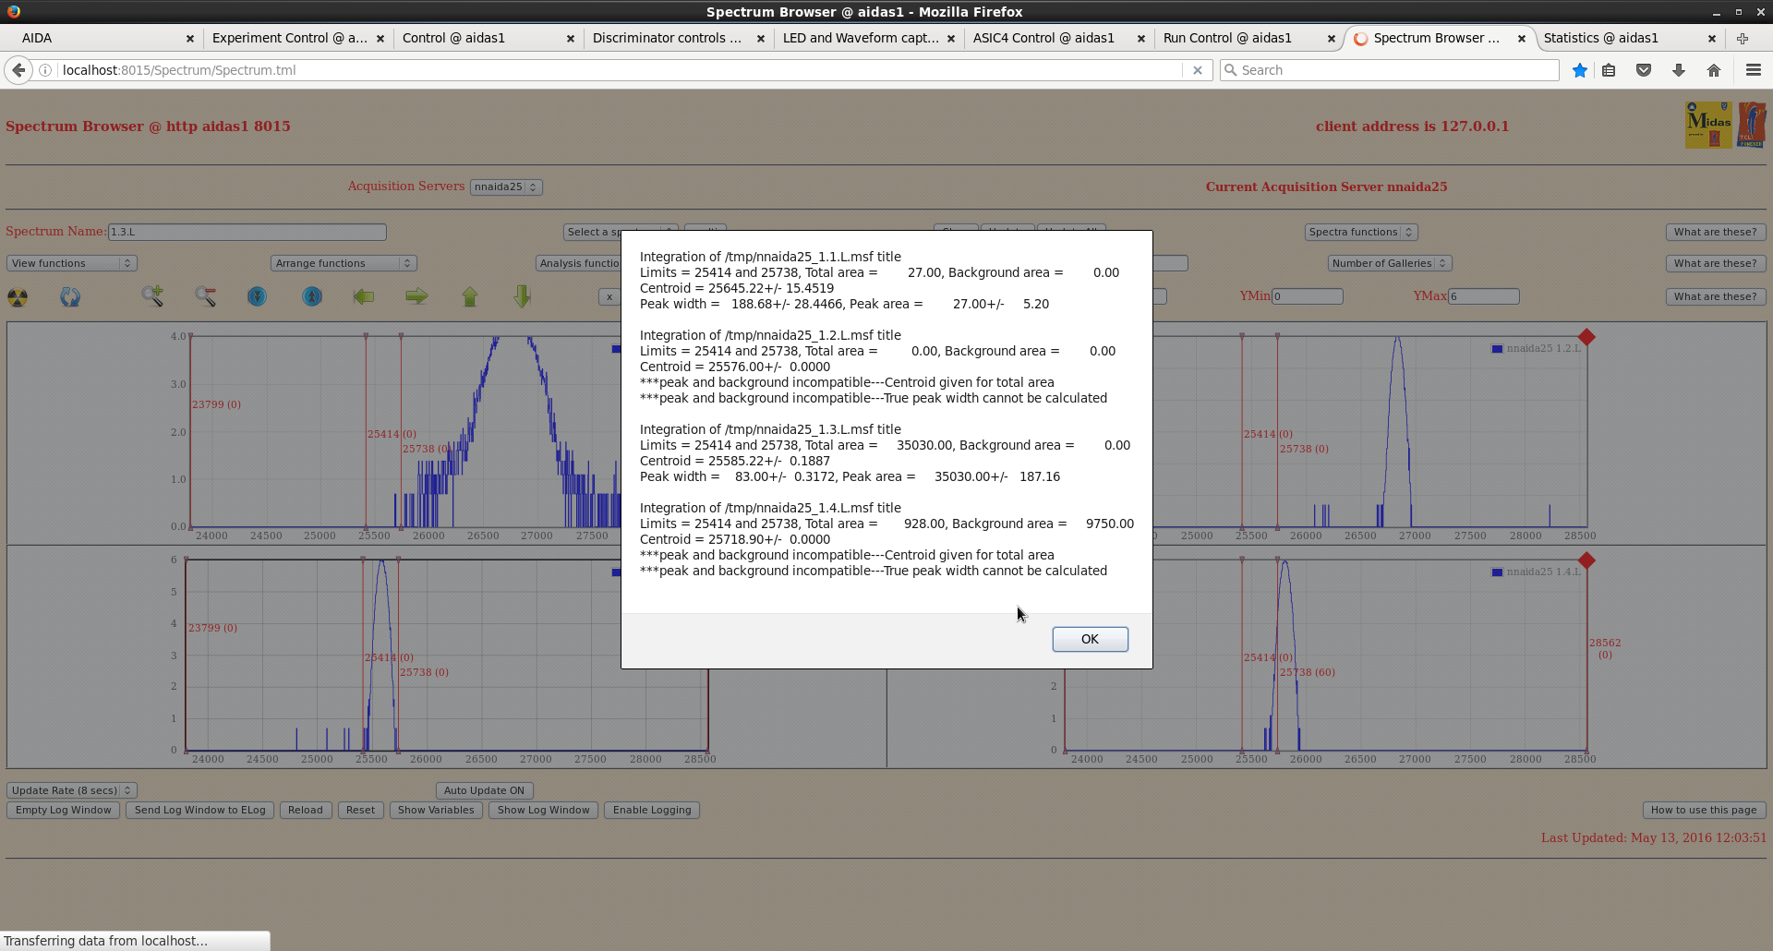Click red diamond marker on 1.4.L spectrum
This screenshot has height=951, width=1773.
[x=1586, y=560]
